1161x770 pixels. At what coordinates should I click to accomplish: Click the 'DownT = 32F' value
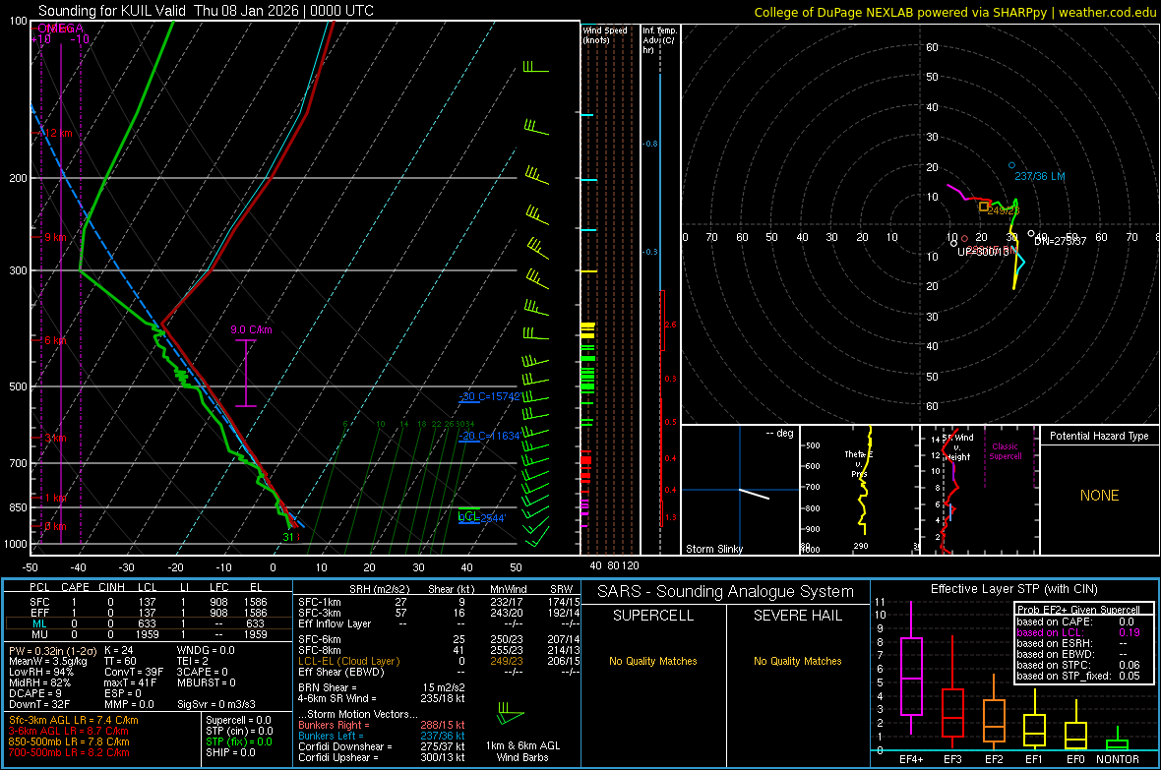pos(39,704)
